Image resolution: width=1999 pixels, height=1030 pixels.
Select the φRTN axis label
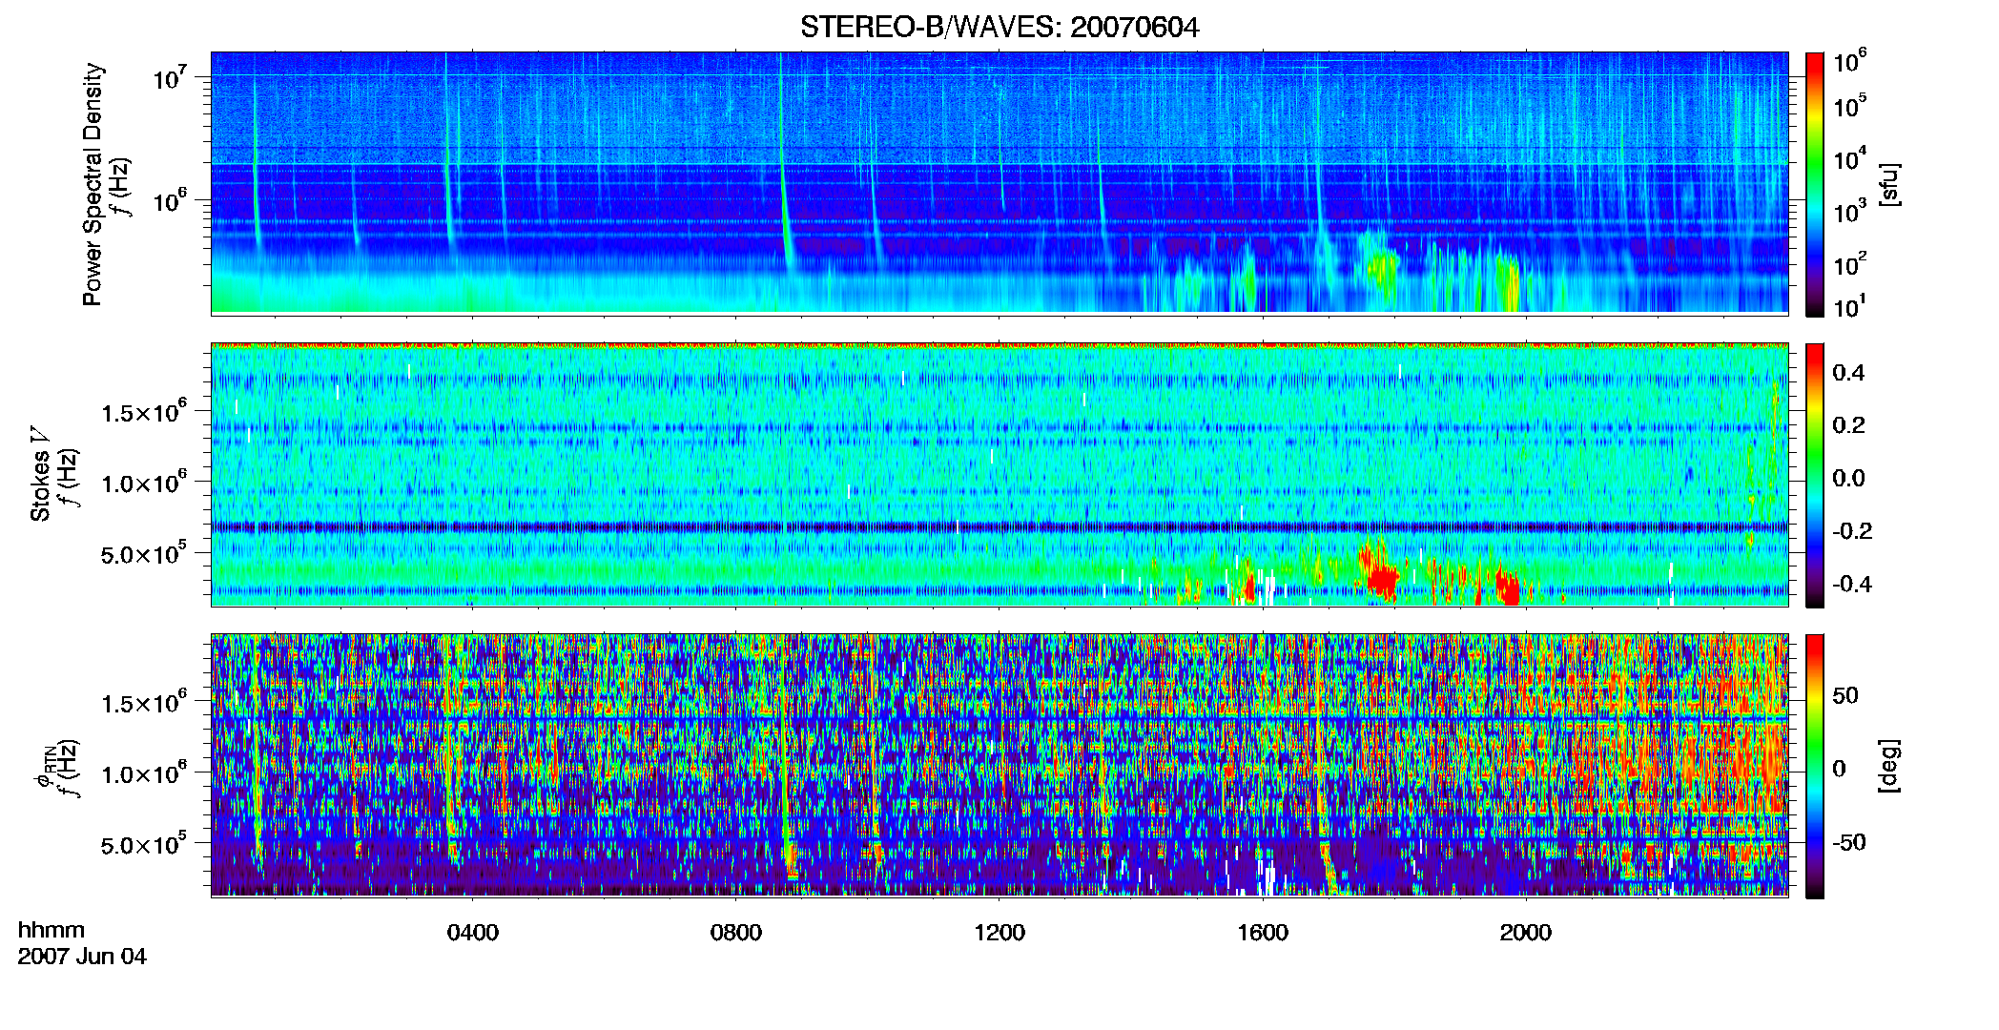pyautogui.click(x=46, y=768)
